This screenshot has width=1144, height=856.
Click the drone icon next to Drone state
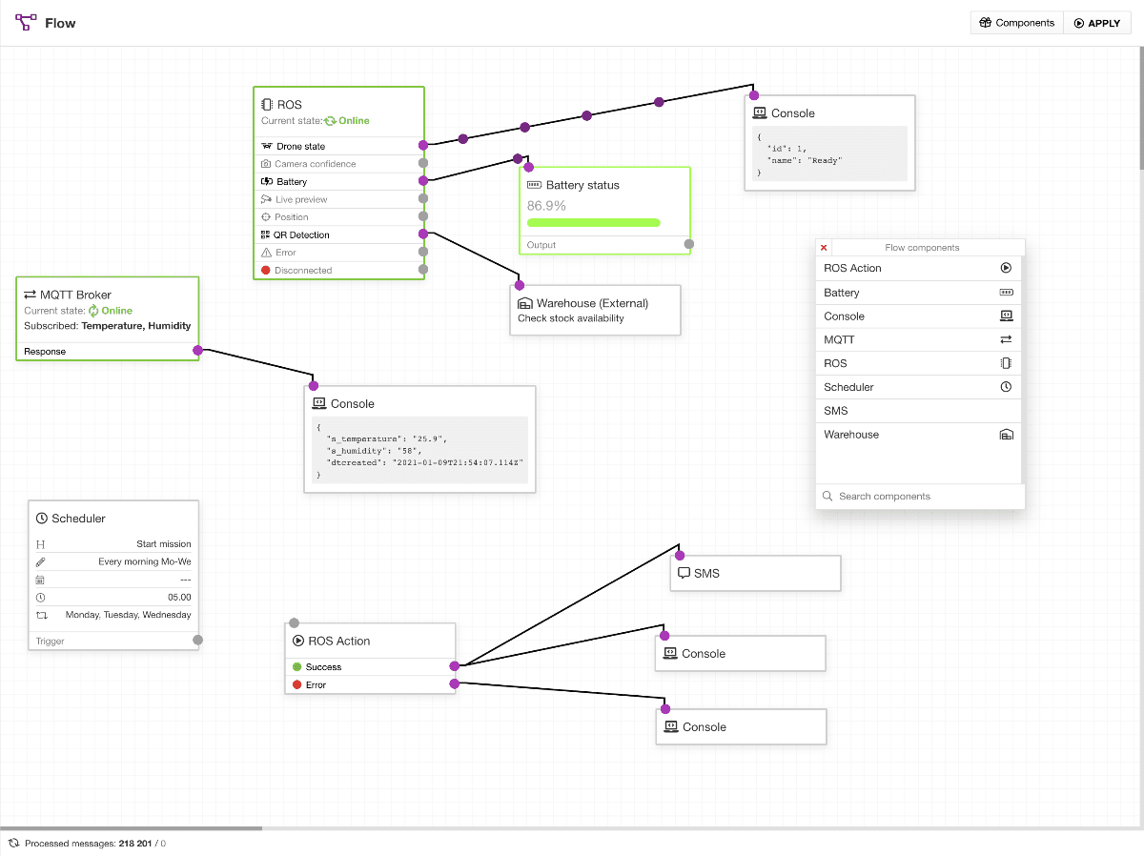coord(266,145)
